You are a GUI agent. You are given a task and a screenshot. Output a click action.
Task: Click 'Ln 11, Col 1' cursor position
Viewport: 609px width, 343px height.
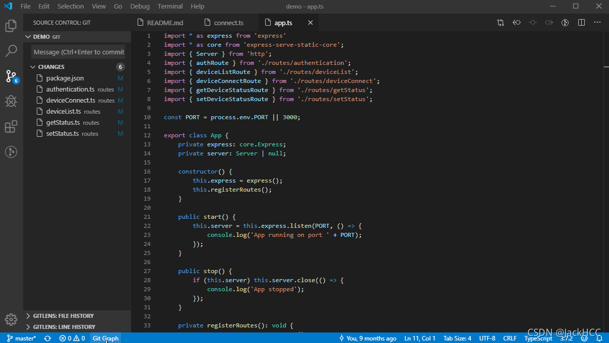pyautogui.click(x=420, y=338)
